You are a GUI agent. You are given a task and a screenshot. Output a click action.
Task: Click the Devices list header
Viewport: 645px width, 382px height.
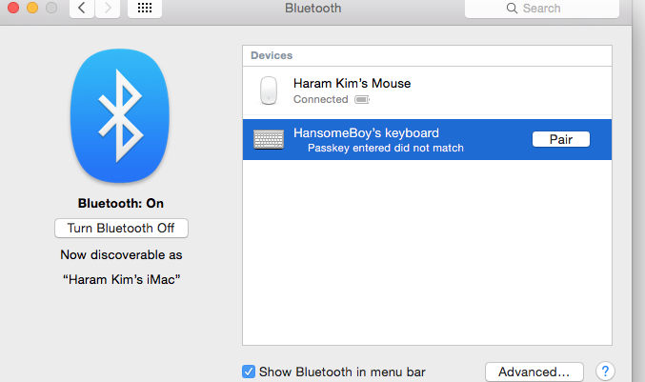pos(427,55)
